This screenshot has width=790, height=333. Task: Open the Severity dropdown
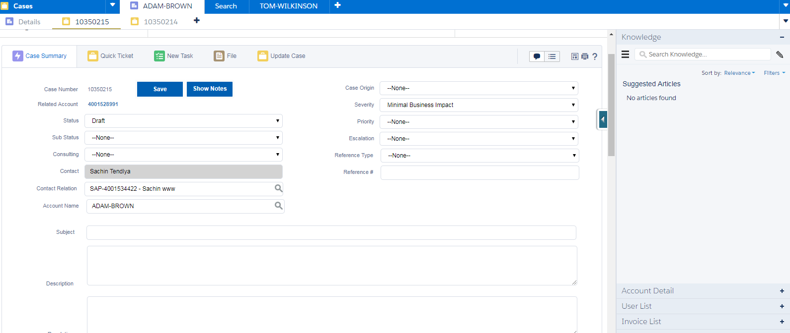478,105
